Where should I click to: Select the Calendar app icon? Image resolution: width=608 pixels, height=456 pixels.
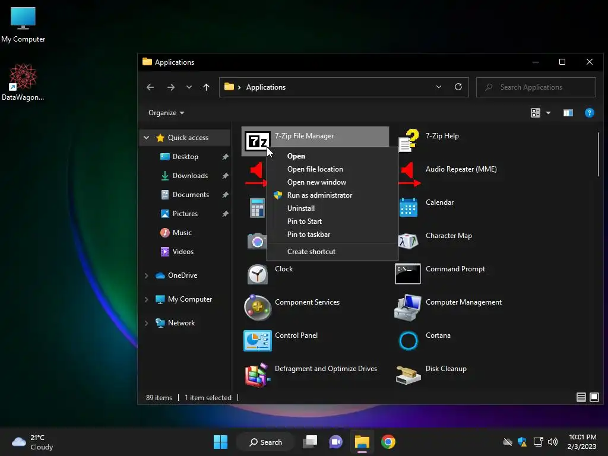408,207
